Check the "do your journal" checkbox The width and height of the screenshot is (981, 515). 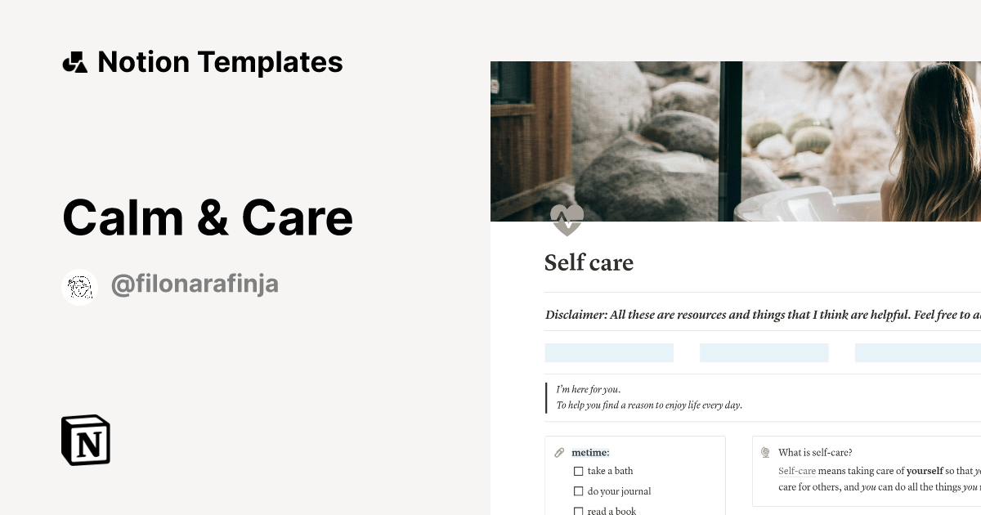click(x=579, y=490)
